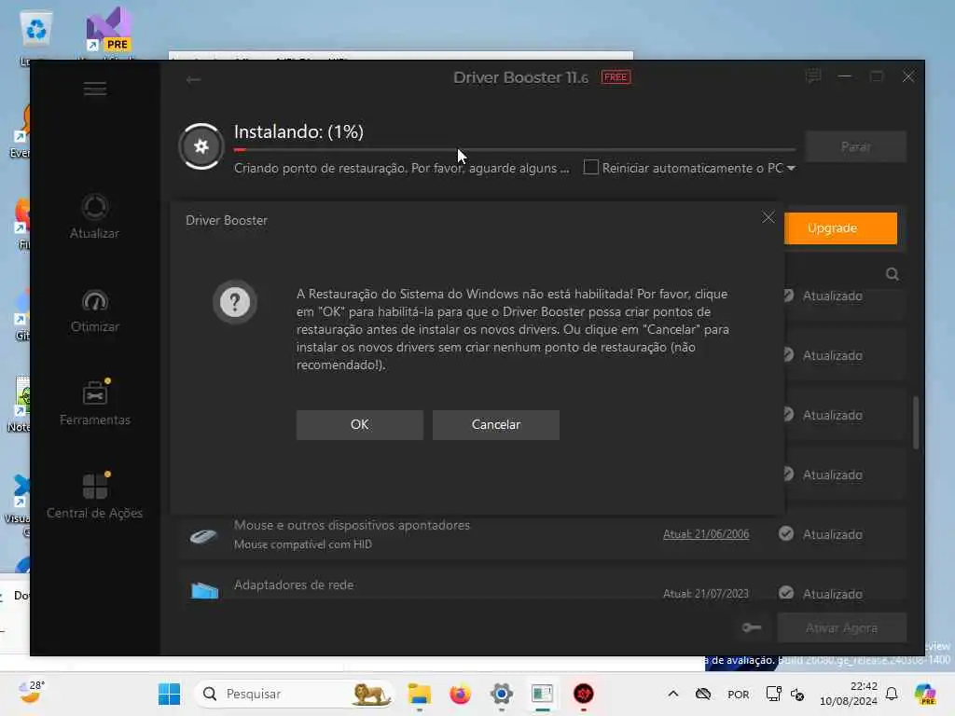Open the Windows Start menu
This screenshot has height=716, width=955.
point(170,694)
